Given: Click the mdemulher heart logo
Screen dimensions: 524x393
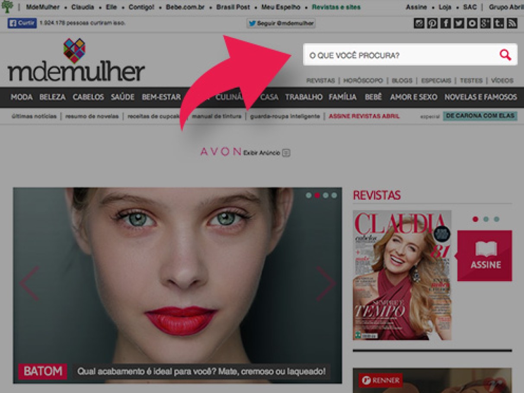Looking at the screenshot, I should click(x=74, y=51).
